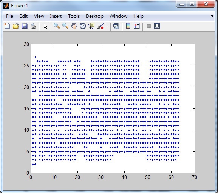
Task: Open a file with the folder icon
Action: pyautogui.click(x=16, y=26)
